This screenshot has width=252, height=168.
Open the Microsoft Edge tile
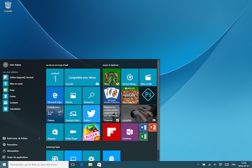(x=55, y=95)
